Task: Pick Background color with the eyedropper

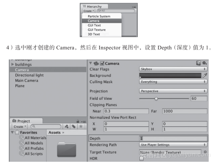Action: point(205,75)
